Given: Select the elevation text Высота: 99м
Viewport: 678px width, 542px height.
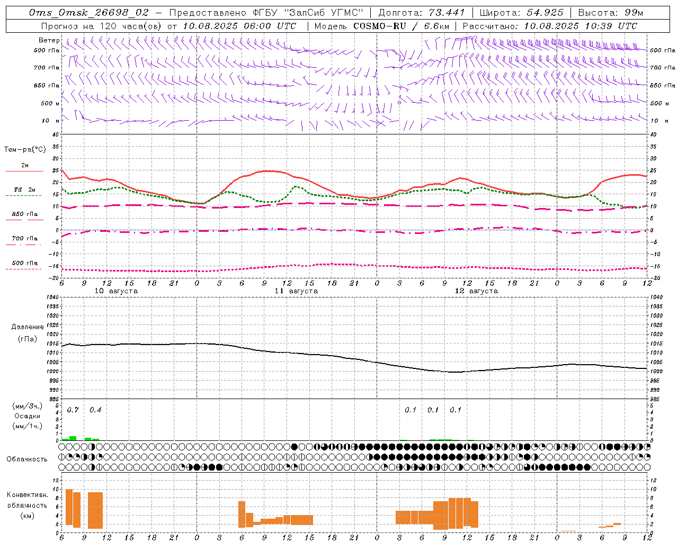Looking at the screenshot, I should click(611, 12).
